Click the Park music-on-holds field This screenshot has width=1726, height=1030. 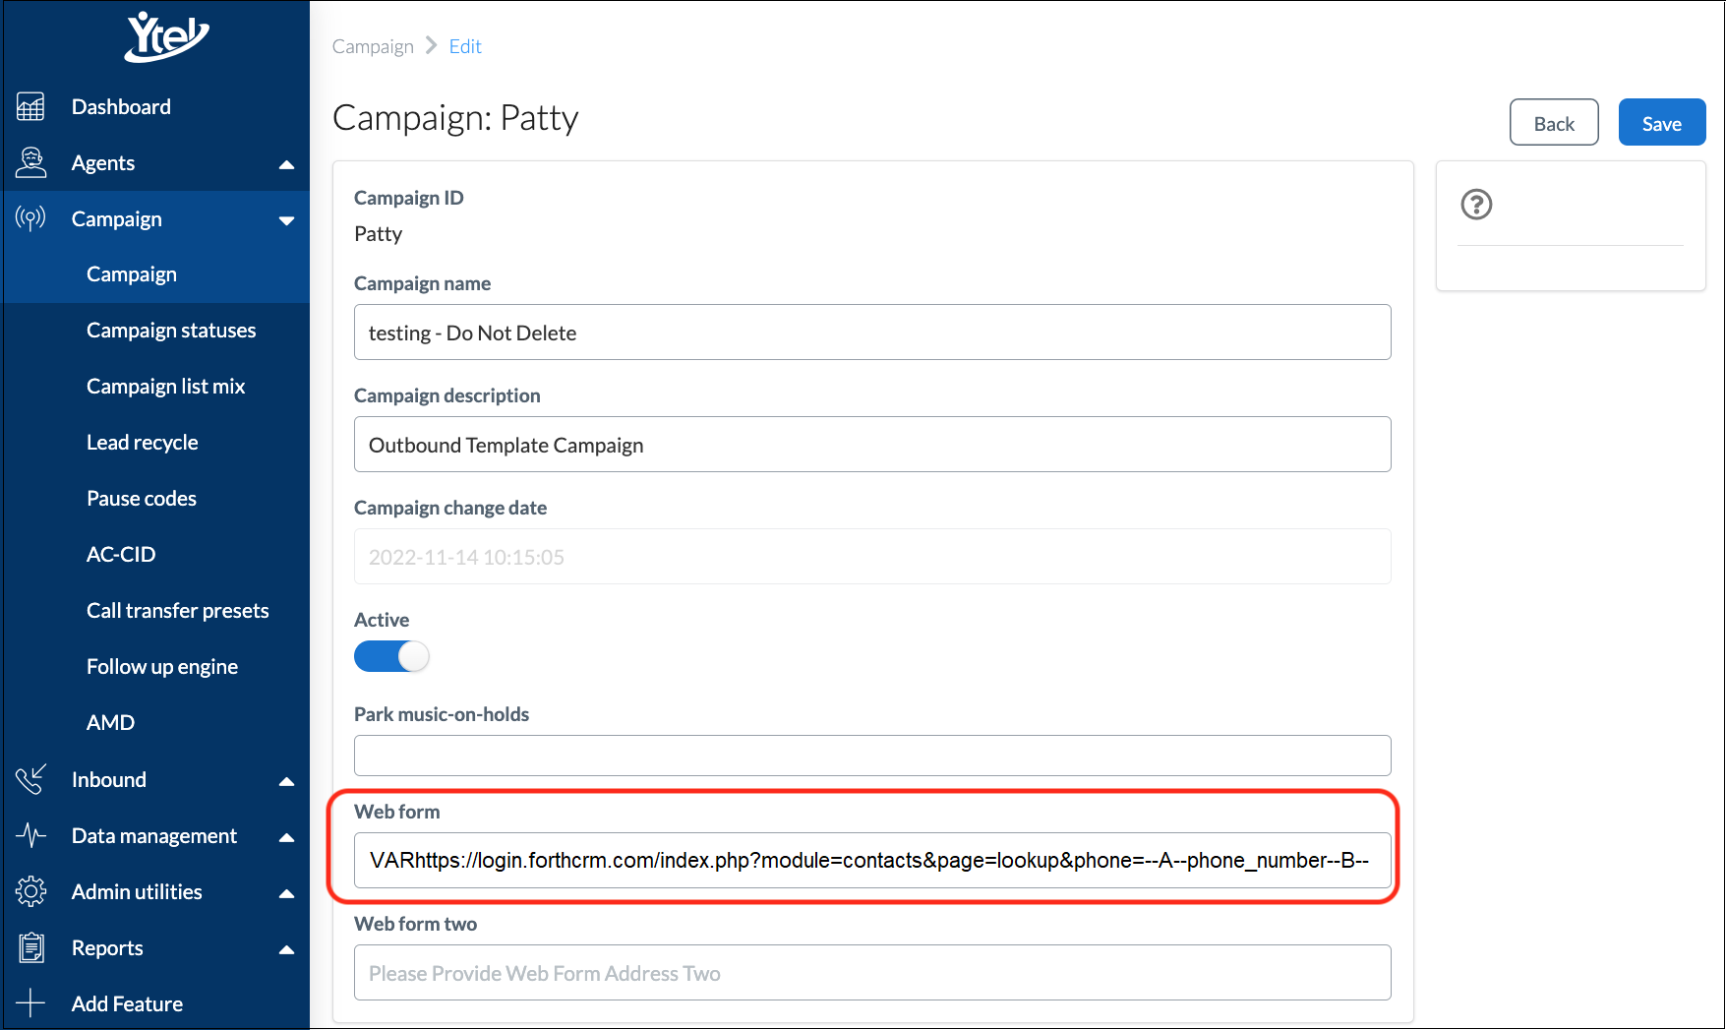(872, 756)
